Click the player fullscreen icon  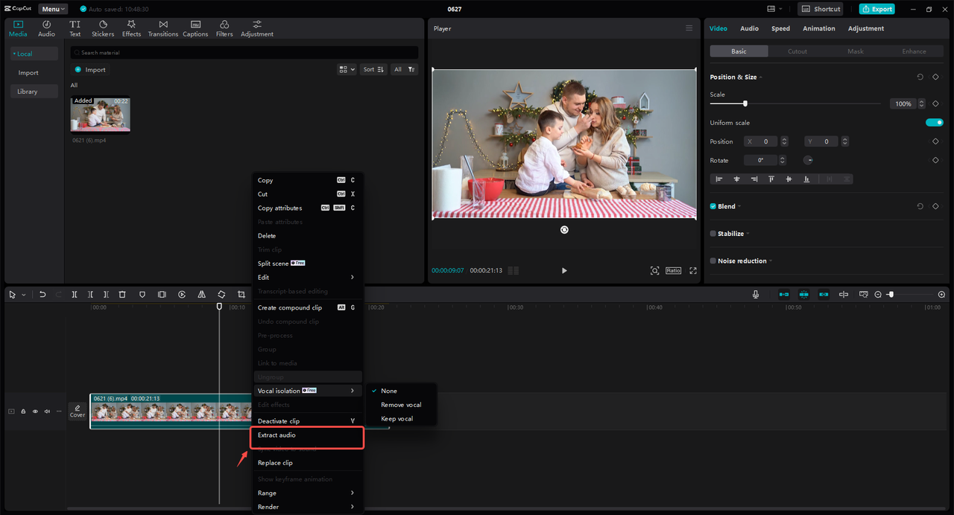tap(693, 271)
